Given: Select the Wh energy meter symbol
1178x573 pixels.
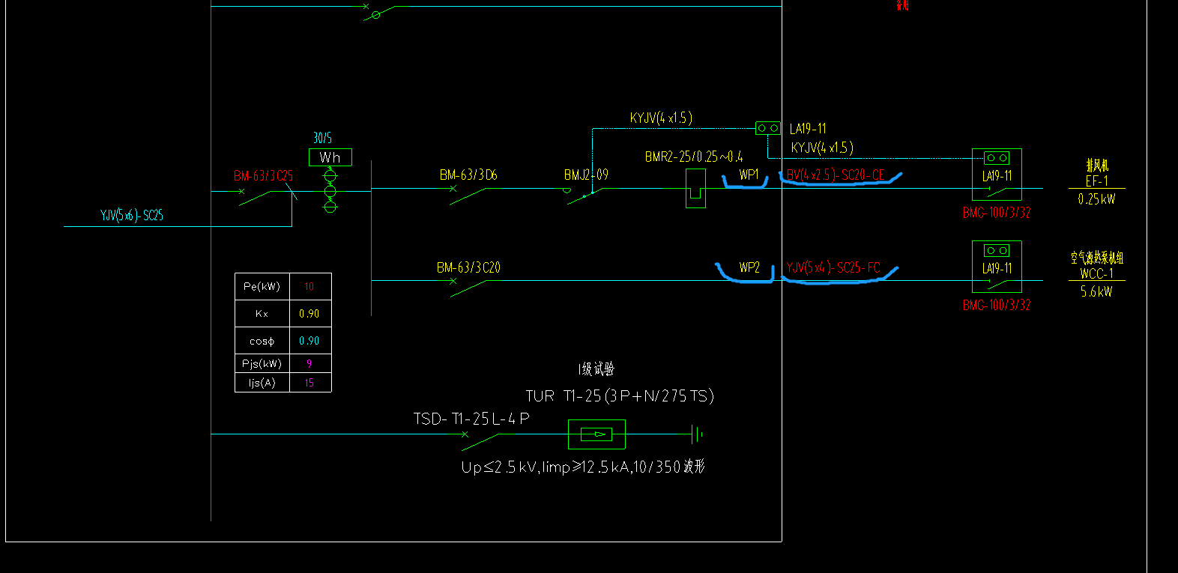Looking at the screenshot, I should (330, 157).
